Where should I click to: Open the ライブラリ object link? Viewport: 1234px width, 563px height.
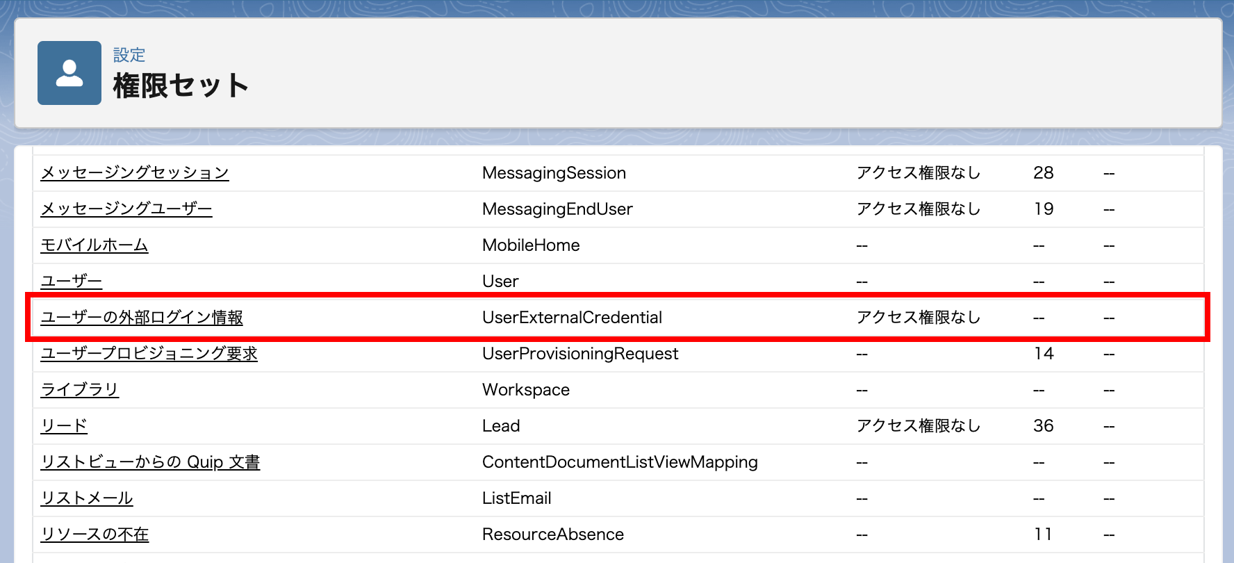click(x=80, y=390)
